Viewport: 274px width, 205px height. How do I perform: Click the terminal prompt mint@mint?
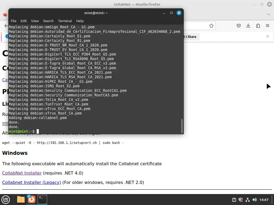18,131
